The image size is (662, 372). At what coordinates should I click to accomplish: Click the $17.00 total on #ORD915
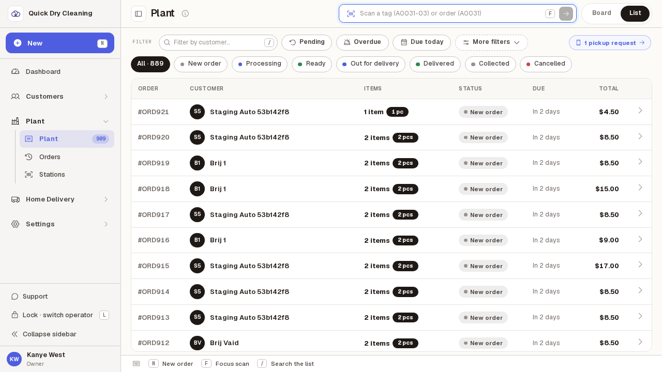point(607,266)
